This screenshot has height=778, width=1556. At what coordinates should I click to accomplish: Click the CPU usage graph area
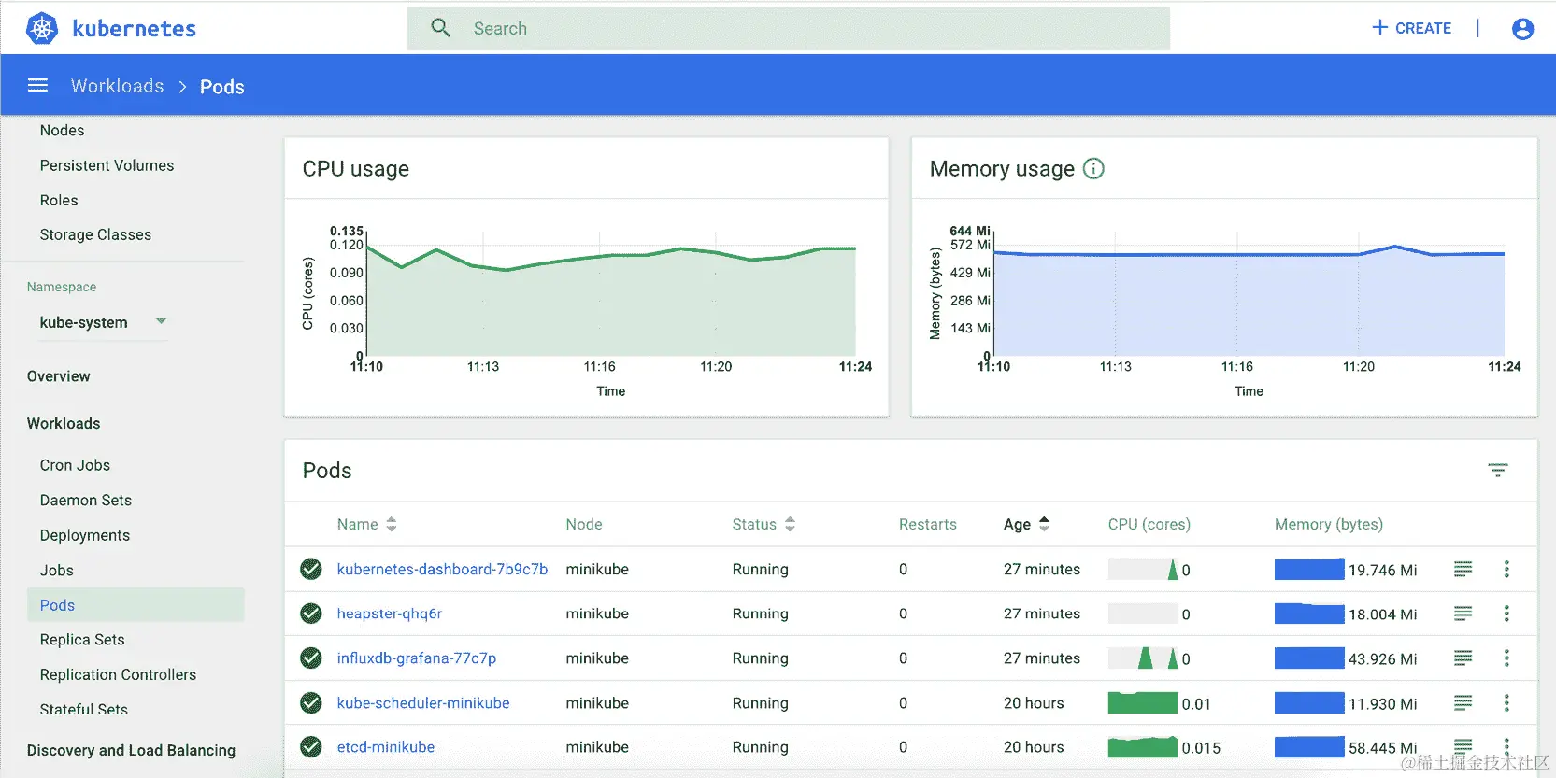click(x=611, y=300)
